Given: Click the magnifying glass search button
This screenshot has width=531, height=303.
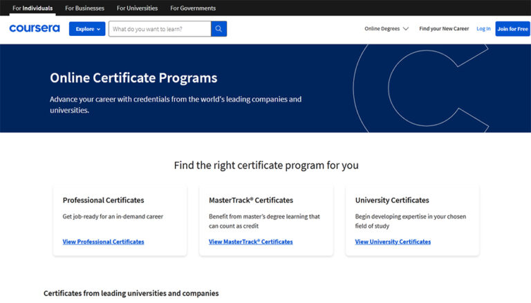Looking at the screenshot, I should (x=218, y=29).
